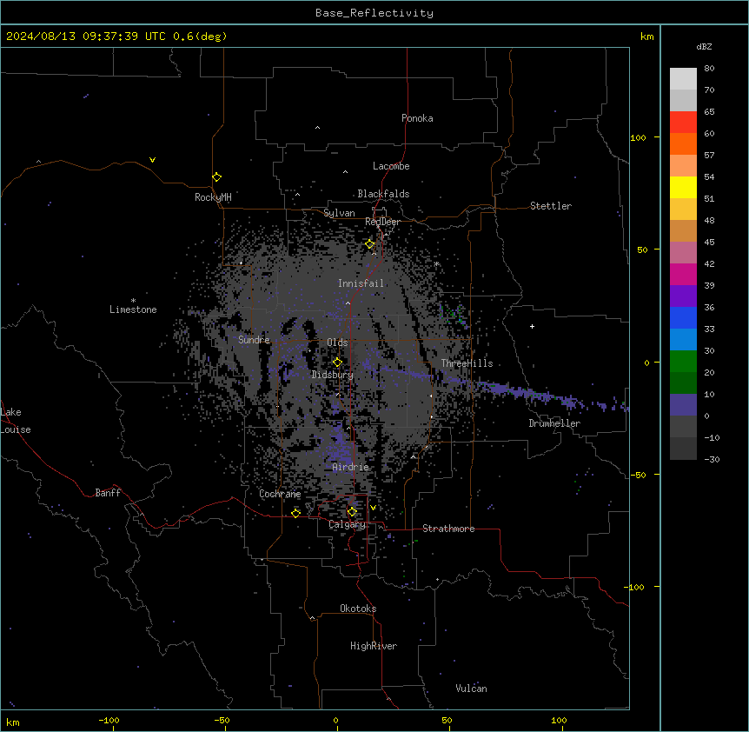This screenshot has height=732, width=749.
Task: Click the Okotoks city label
Action: click(358, 609)
